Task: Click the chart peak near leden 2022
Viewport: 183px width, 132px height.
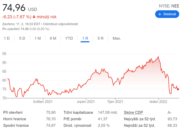Action: pos(158,57)
